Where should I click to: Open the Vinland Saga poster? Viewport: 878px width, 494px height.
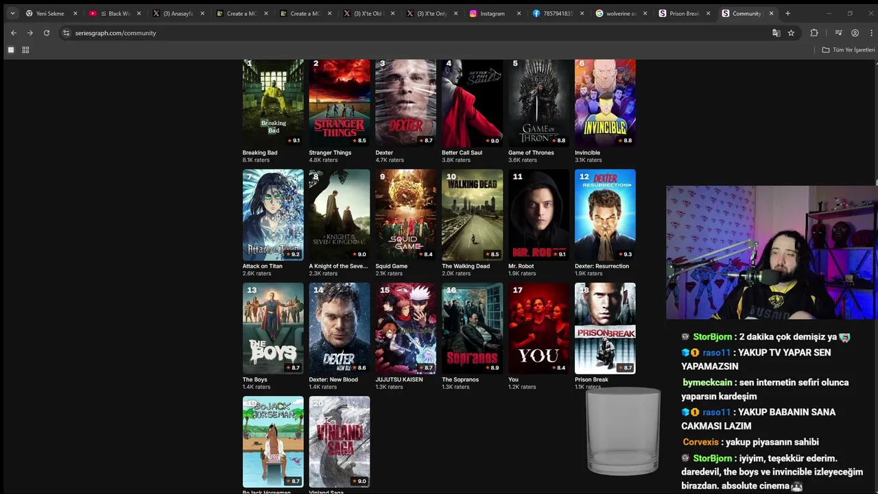(x=340, y=441)
